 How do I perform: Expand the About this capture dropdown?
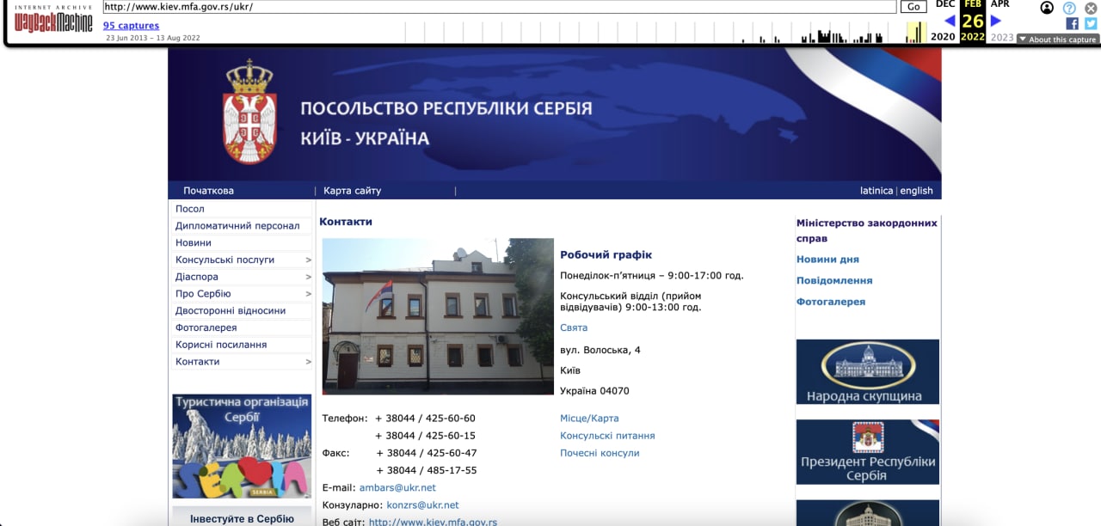[x=1057, y=40]
